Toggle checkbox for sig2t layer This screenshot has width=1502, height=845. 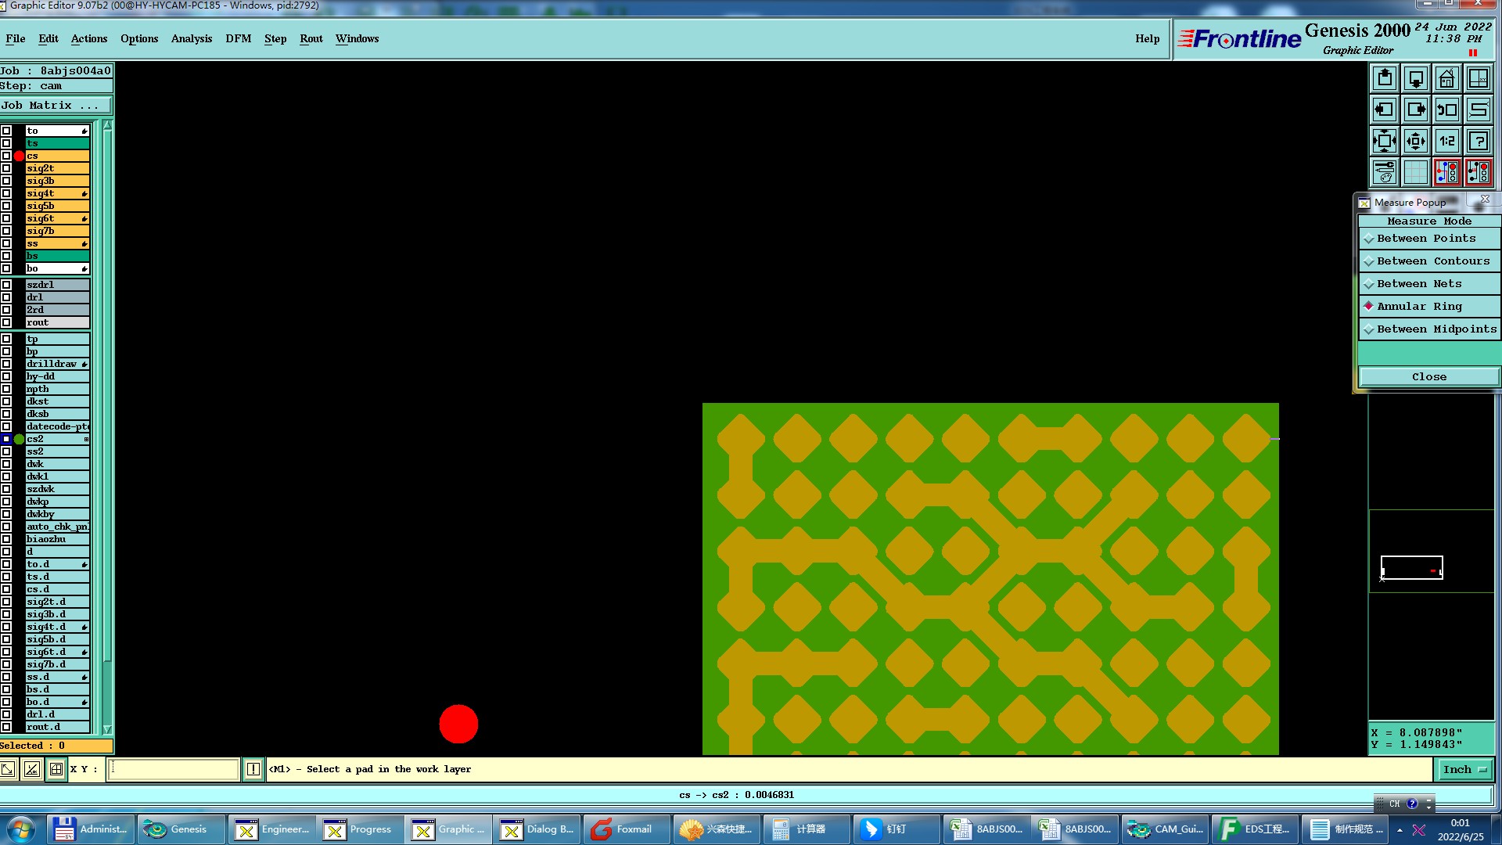point(6,168)
